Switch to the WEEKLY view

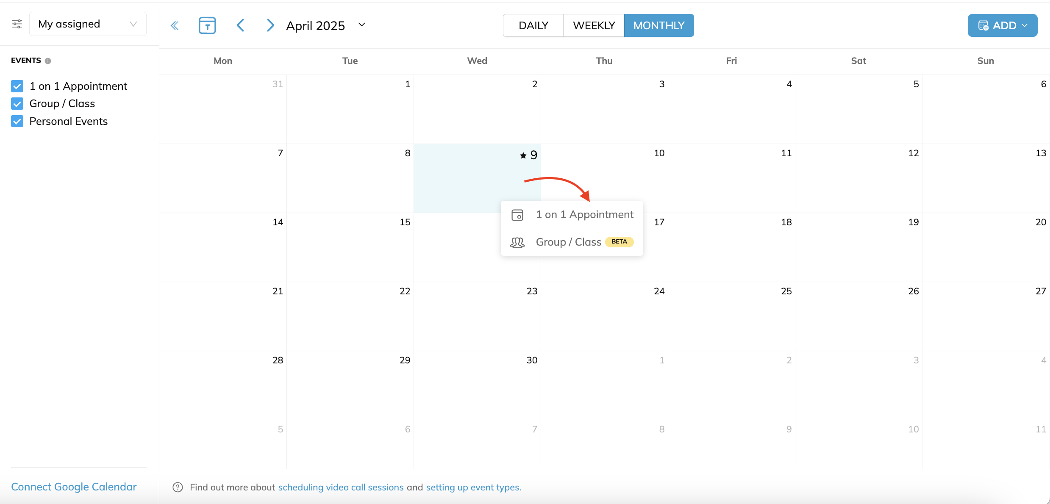[594, 25]
